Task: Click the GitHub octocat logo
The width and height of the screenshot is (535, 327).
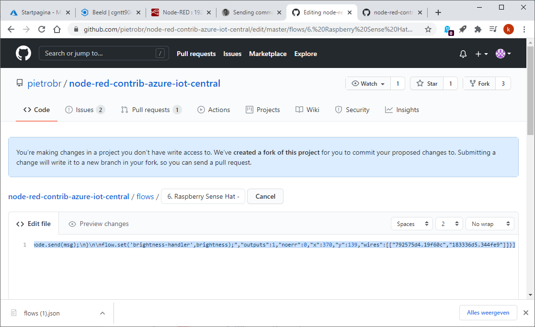Action: 23,54
